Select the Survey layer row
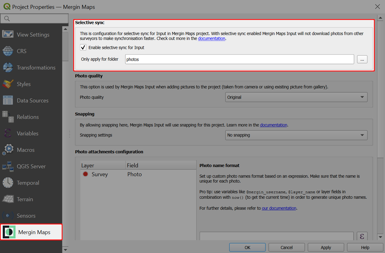The image size is (385, 253). [100, 174]
